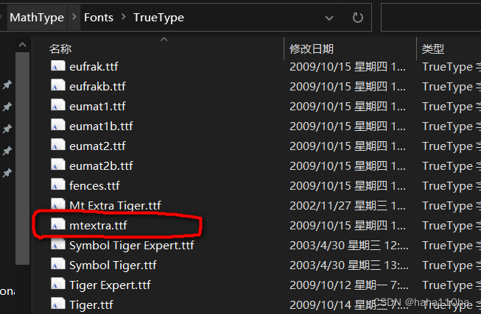
Task: Click the TrueType type cell of eumat2.ttf
Action: click(x=452, y=146)
